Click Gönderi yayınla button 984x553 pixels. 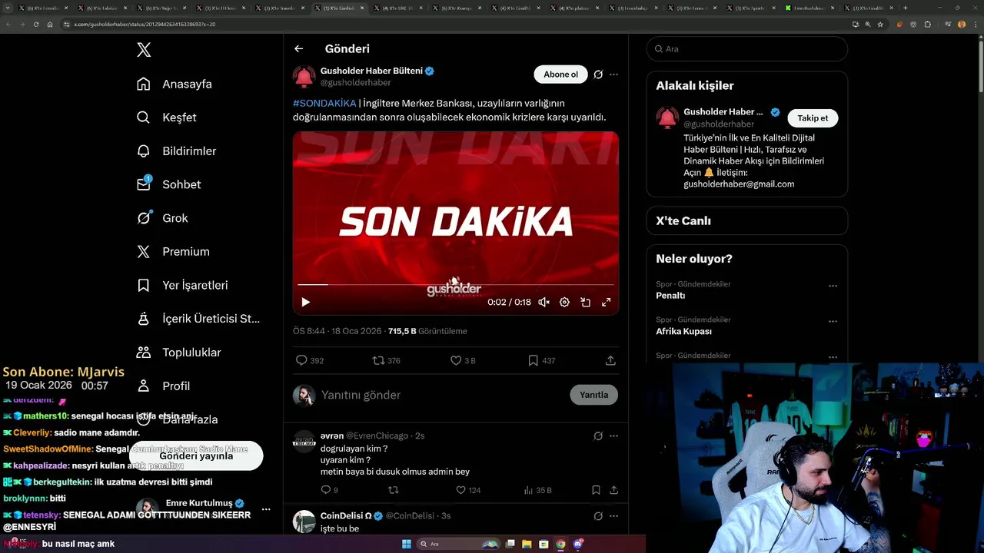(196, 455)
